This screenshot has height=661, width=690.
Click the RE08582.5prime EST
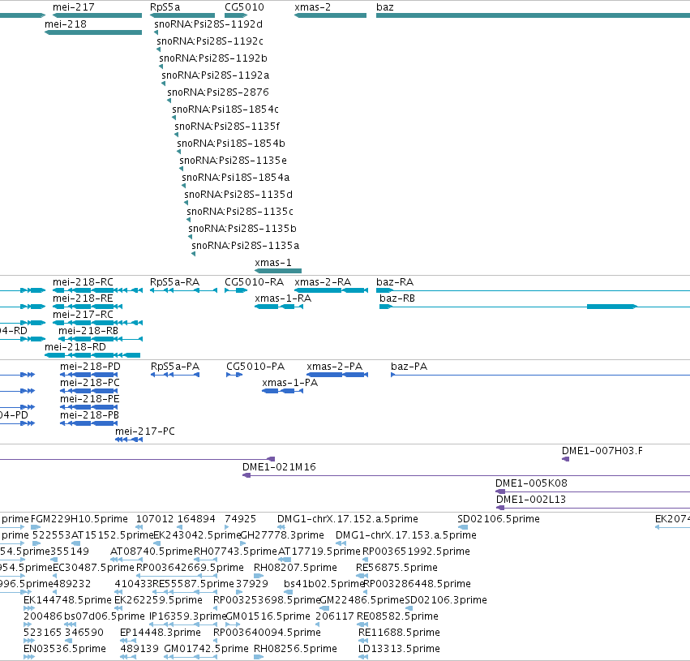362,625
